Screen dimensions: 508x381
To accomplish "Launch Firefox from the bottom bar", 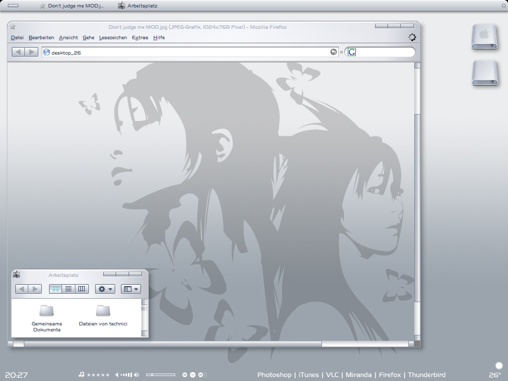I will [x=390, y=375].
